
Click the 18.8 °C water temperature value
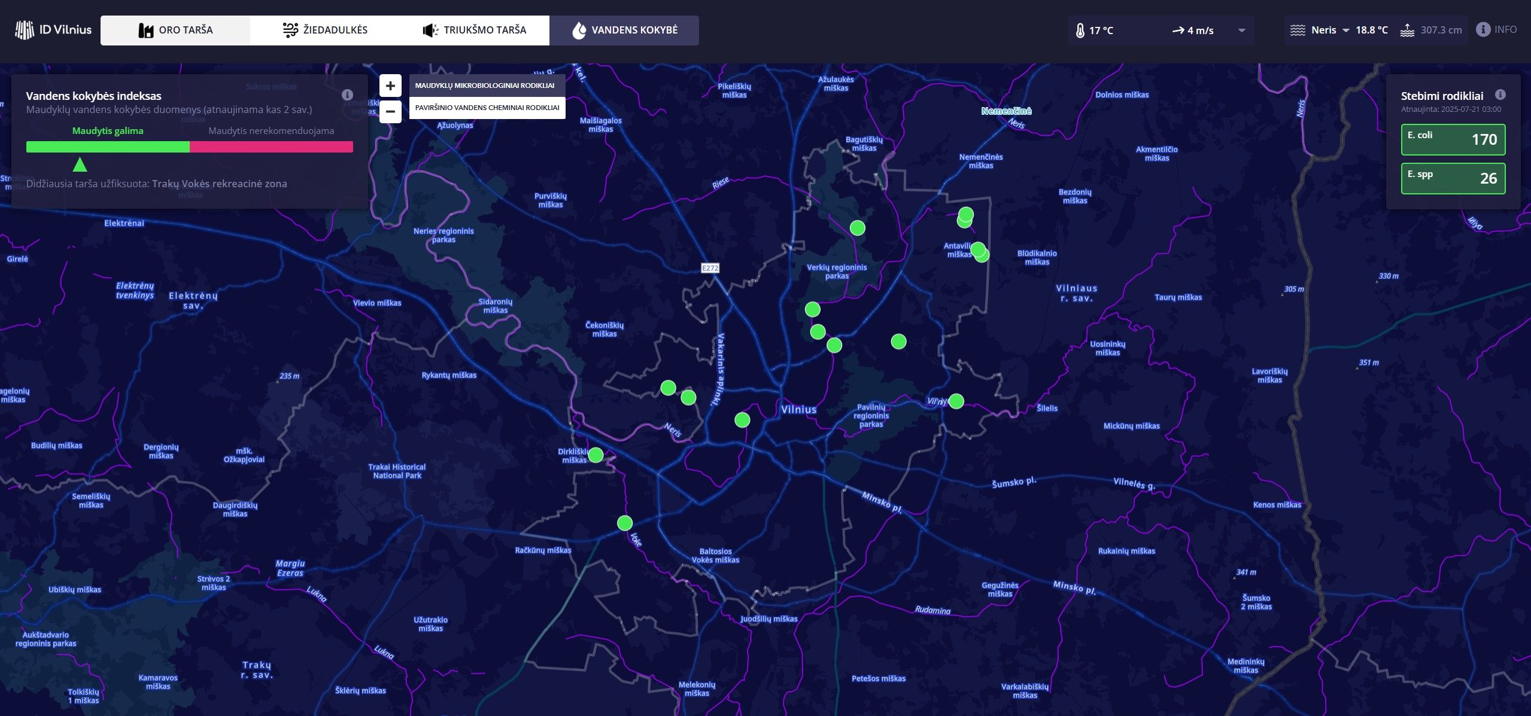click(x=1371, y=30)
